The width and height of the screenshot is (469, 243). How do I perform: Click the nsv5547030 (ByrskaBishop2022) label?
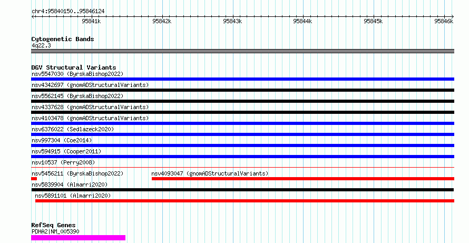click(77, 74)
